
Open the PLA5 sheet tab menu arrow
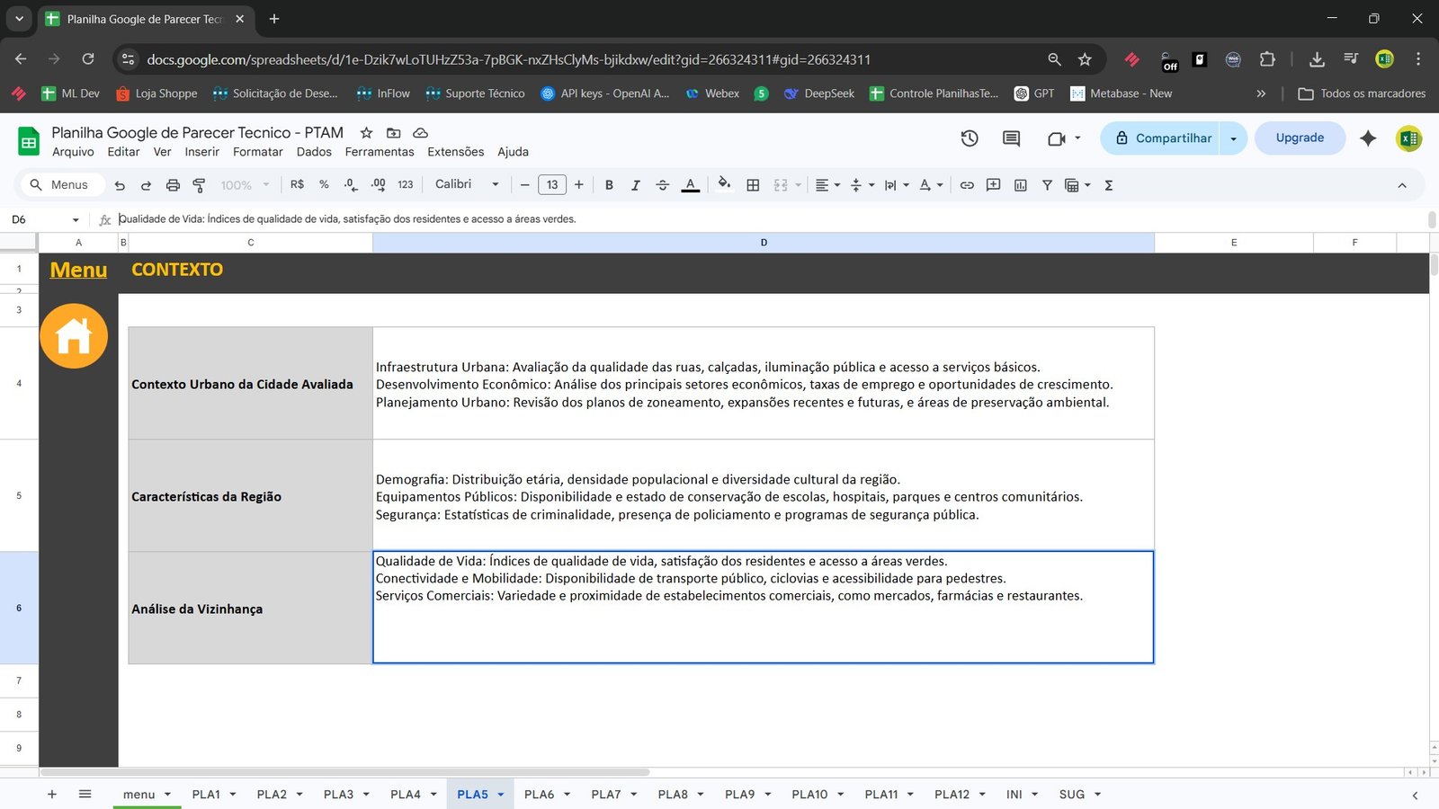pos(500,795)
